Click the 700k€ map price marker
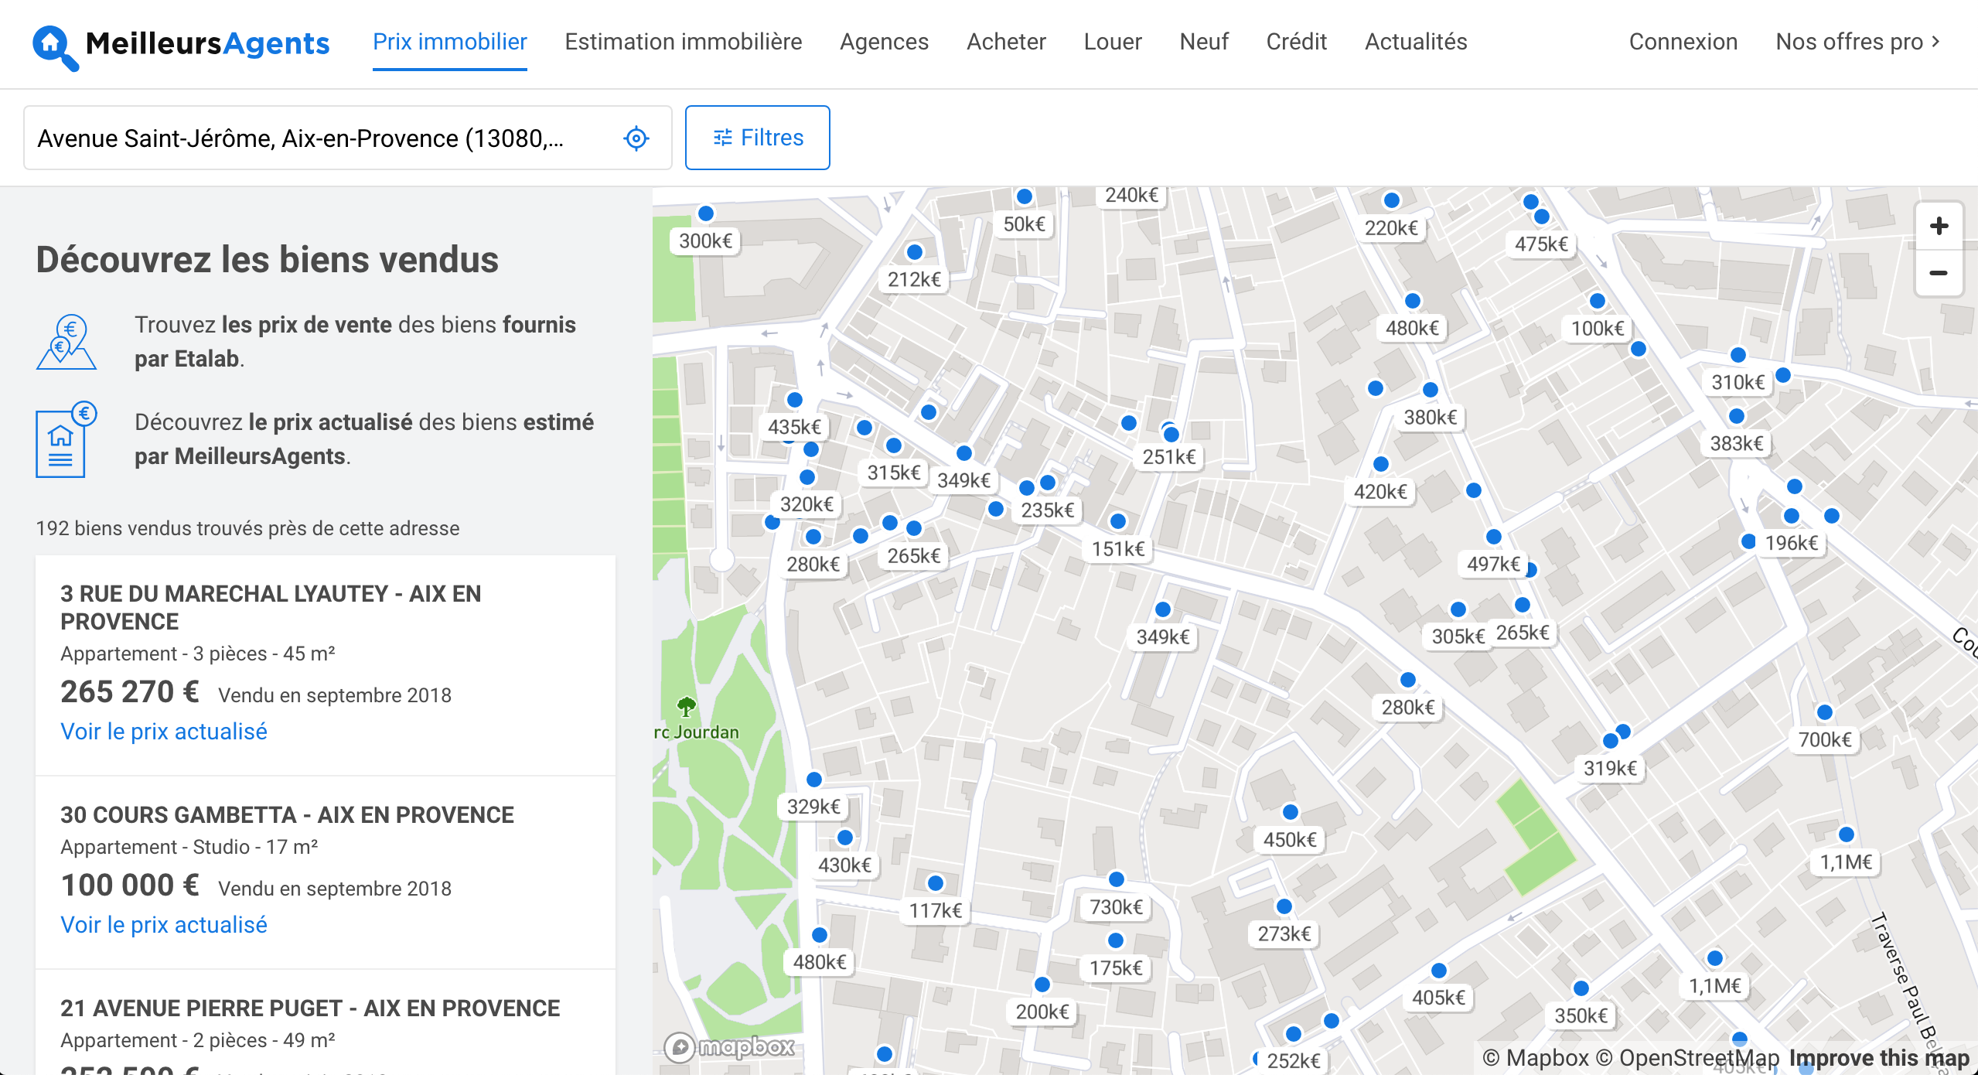 tap(1824, 739)
